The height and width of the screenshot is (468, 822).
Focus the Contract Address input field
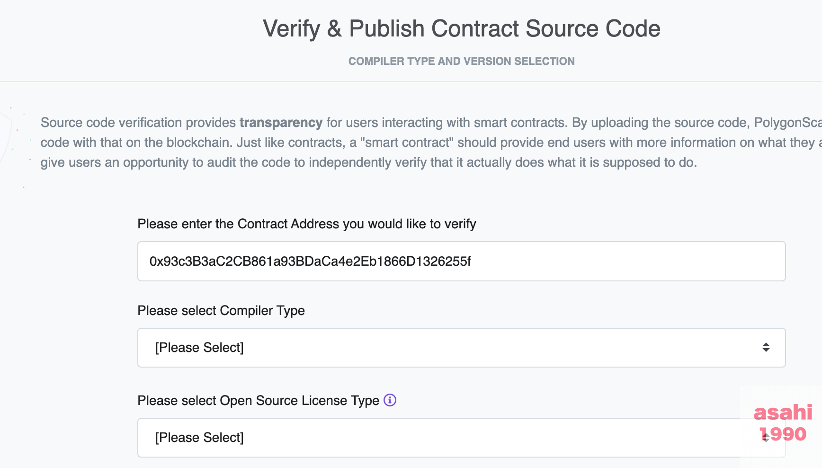pos(461,261)
